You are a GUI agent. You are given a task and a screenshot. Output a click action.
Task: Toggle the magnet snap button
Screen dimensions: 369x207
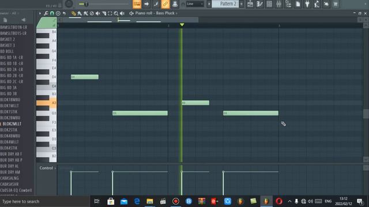pos(52,13)
